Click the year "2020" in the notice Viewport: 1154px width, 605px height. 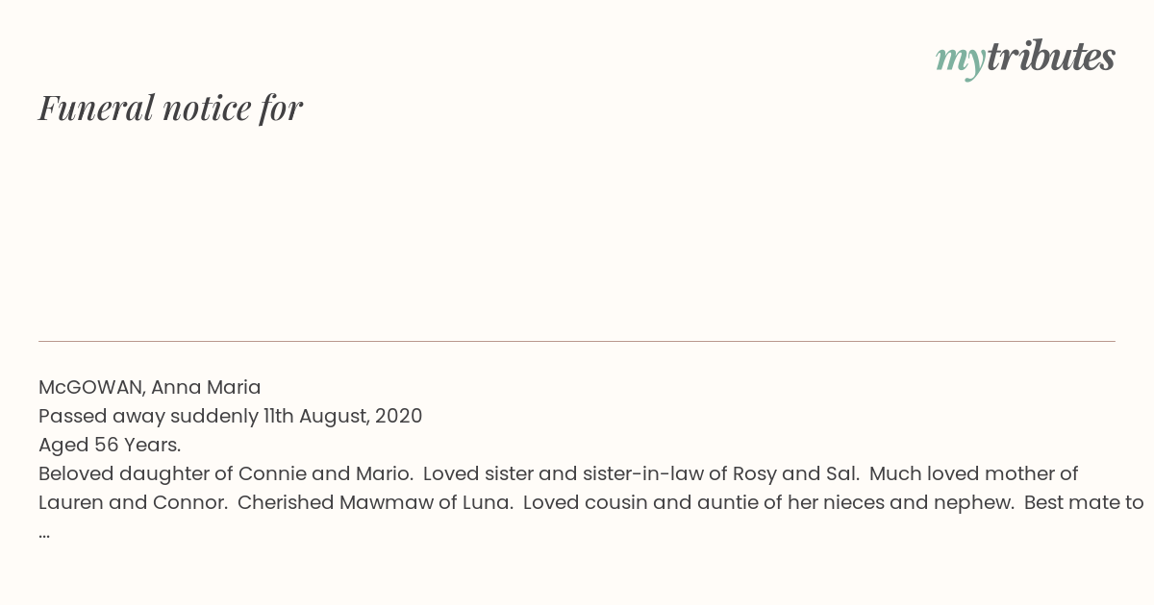[x=399, y=416]
